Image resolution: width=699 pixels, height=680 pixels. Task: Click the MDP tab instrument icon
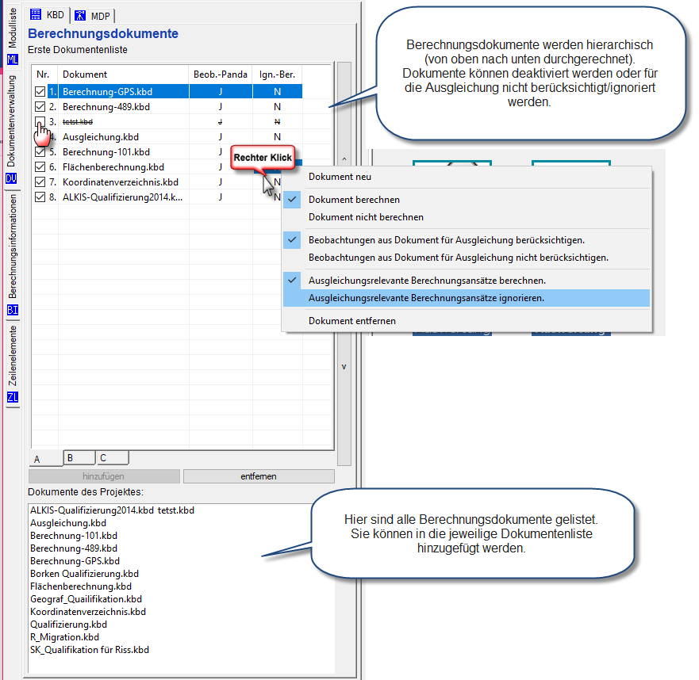pos(80,14)
